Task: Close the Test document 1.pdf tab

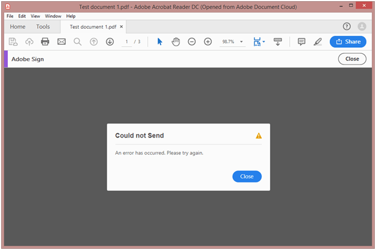Action: pyautogui.click(x=122, y=26)
